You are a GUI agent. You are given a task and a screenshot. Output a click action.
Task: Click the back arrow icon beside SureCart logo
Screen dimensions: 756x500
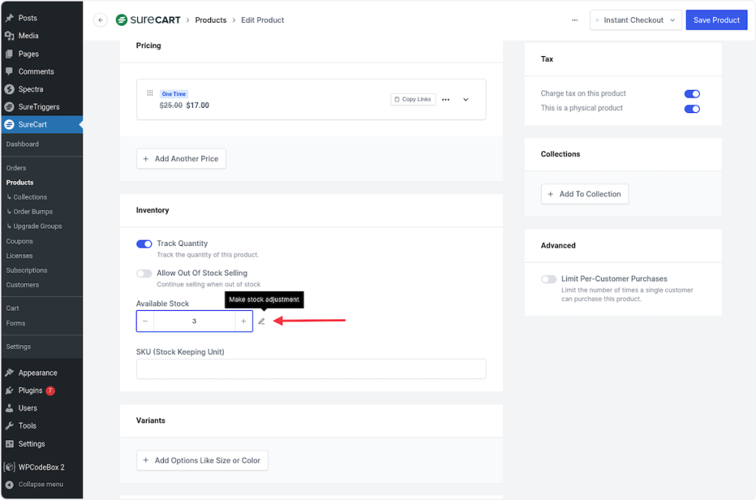(x=100, y=21)
